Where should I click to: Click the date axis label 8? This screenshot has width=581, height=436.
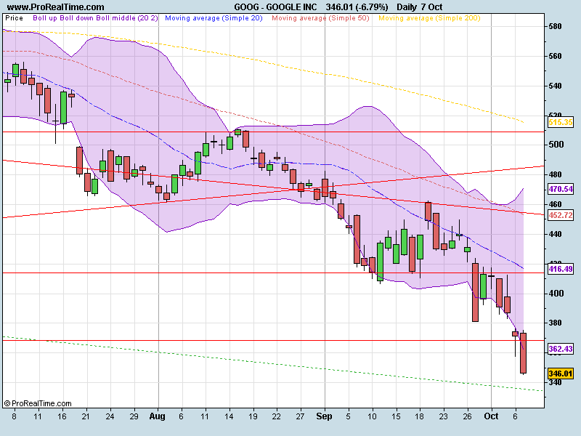pyautogui.click(x=14, y=416)
